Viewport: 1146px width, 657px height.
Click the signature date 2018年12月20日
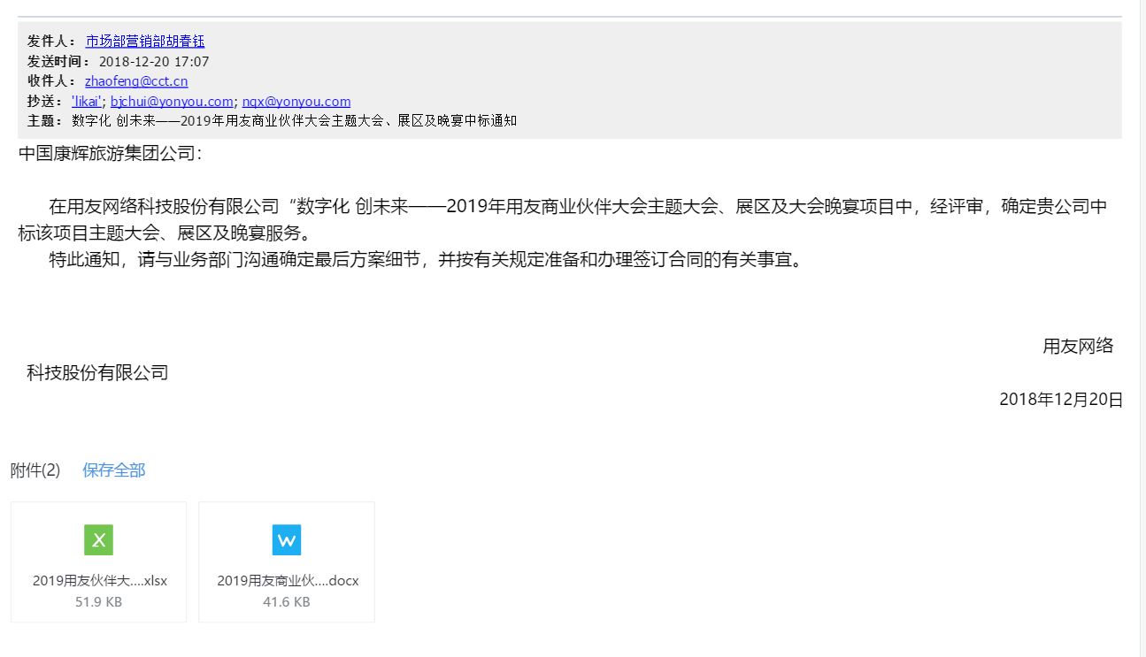(x=1060, y=400)
